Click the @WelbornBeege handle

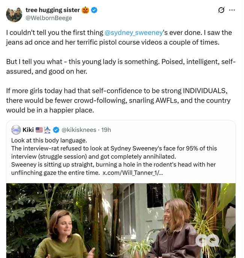pyautogui.click(x=48, y=18)
